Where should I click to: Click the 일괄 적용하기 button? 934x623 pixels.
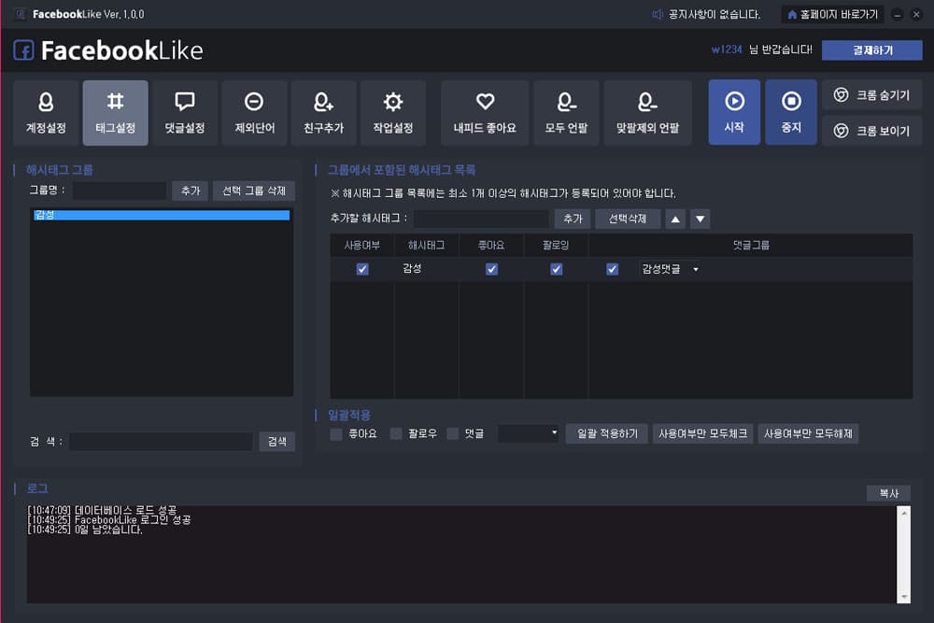(x=607, y=433)
